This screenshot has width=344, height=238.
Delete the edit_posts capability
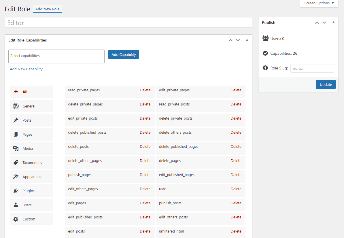point(145,231)
